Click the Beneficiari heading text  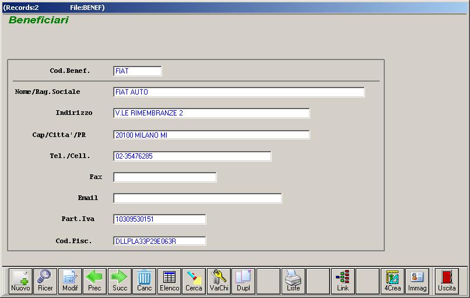tap(38, 20)
